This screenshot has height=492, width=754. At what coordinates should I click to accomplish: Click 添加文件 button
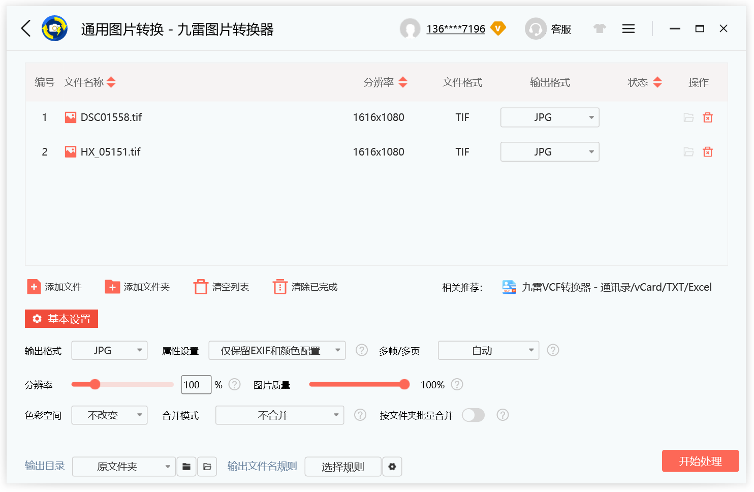(54, 287)
